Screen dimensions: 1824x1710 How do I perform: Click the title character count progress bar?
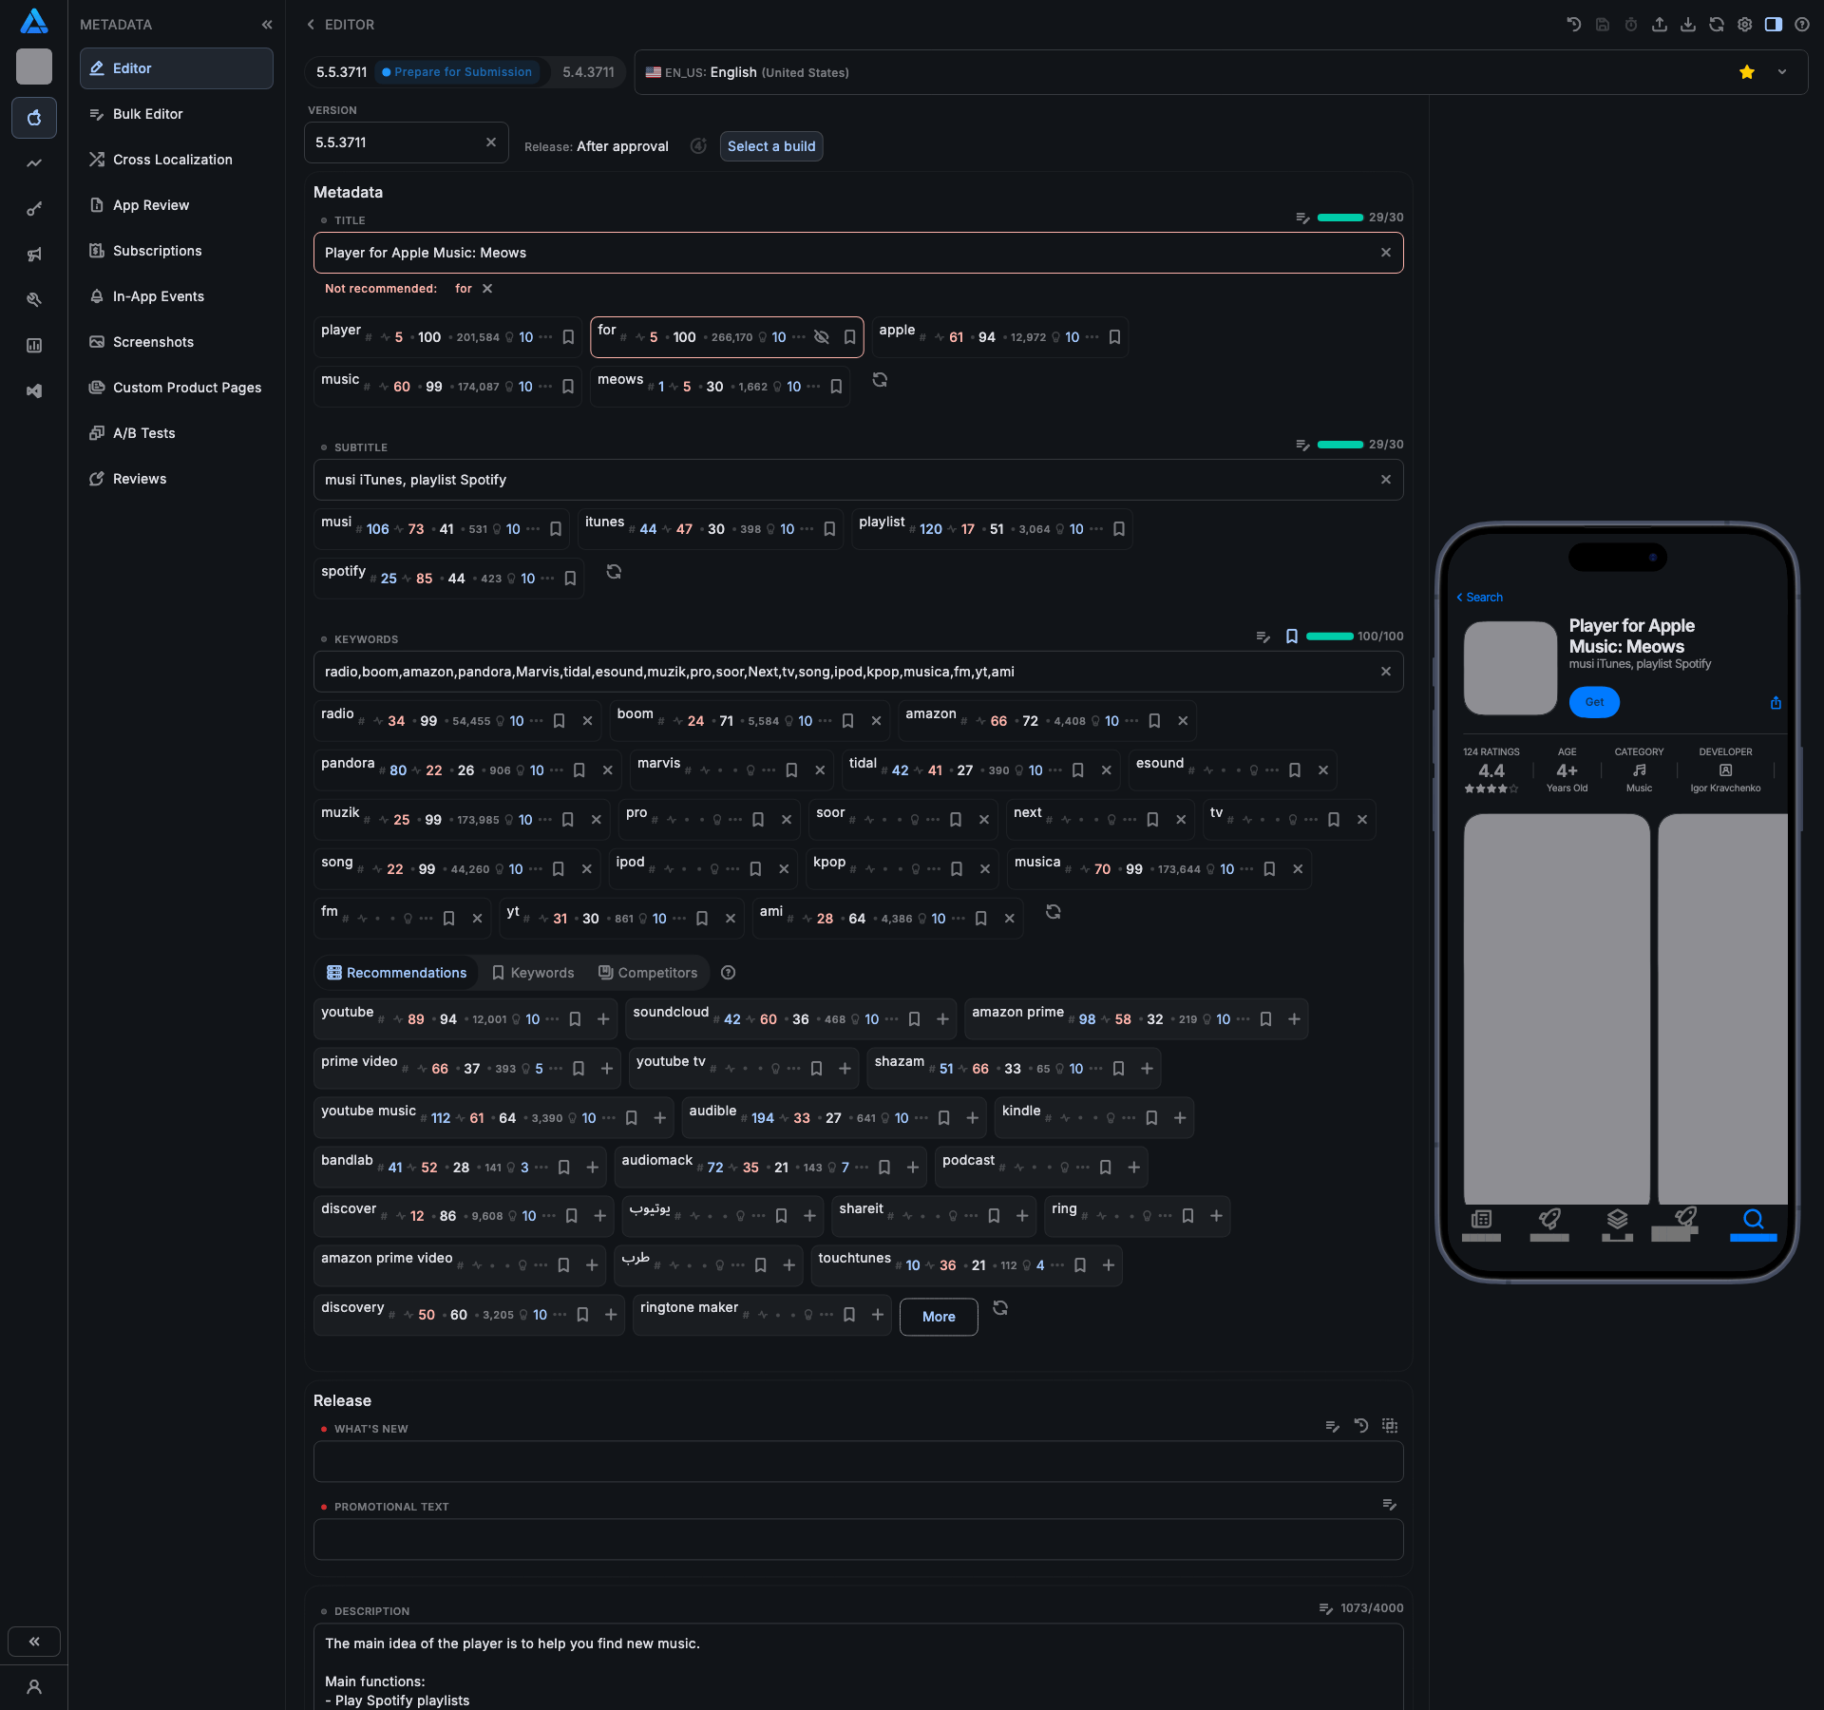coord(1339,218)
